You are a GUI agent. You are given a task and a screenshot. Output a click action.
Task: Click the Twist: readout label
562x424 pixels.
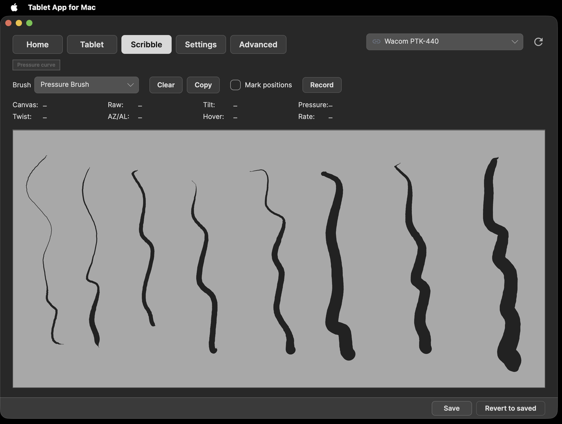[x=22, y=117]
